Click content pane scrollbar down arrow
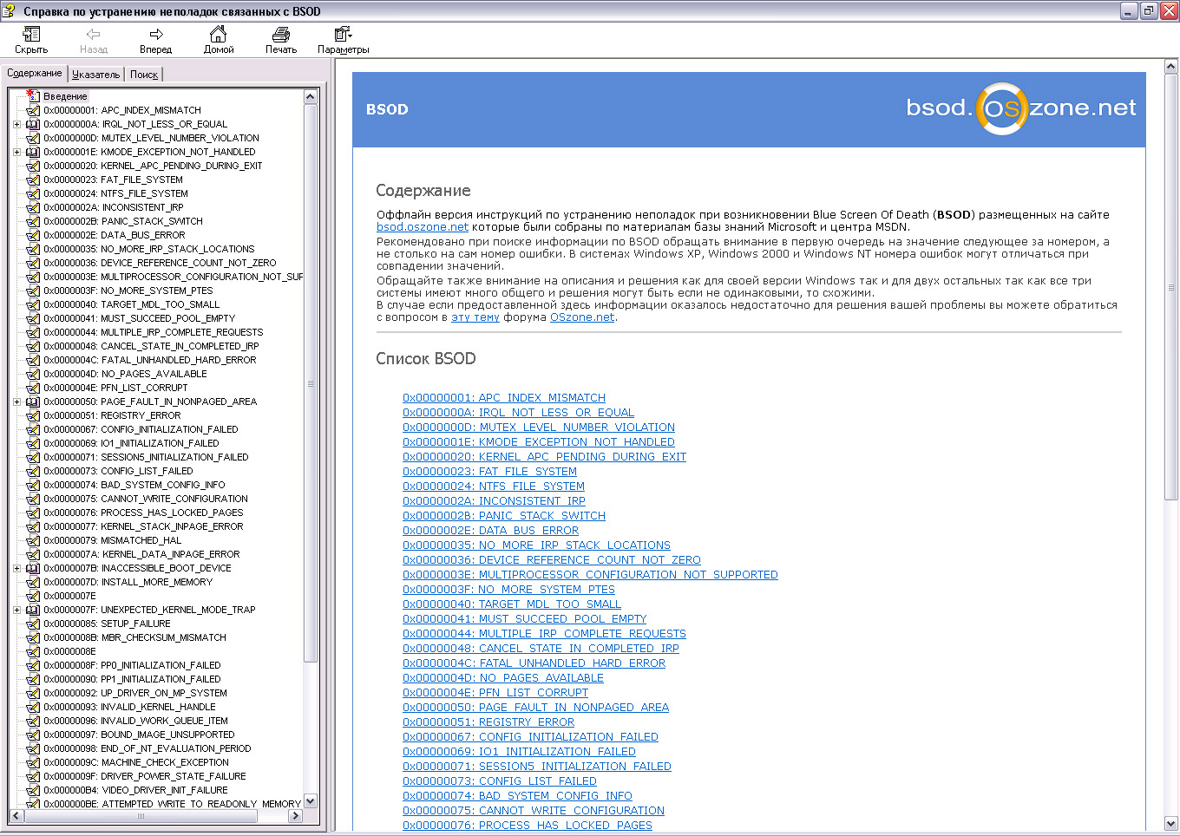Viewport: 1180px width, 836px height. coord(1170,823)
